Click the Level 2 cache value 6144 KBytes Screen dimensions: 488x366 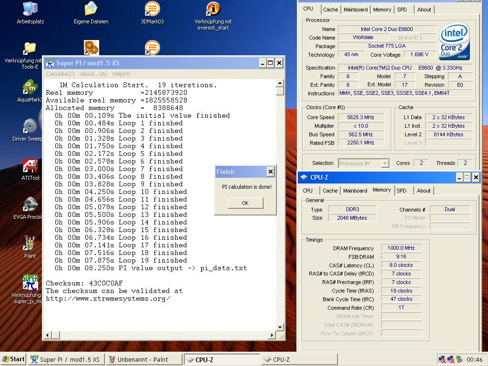click(448, 134)
